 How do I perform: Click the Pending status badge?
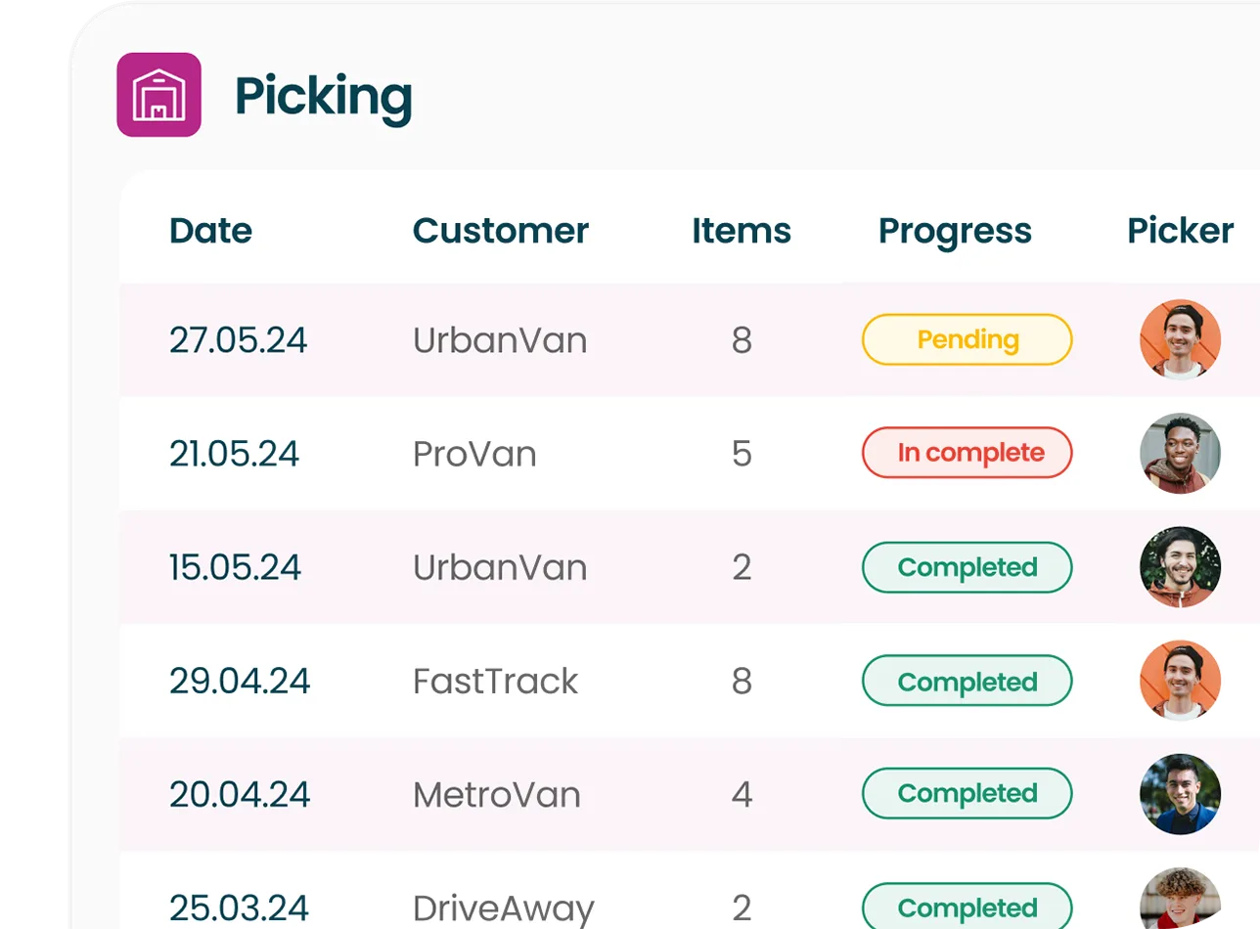tap(967, 339)
